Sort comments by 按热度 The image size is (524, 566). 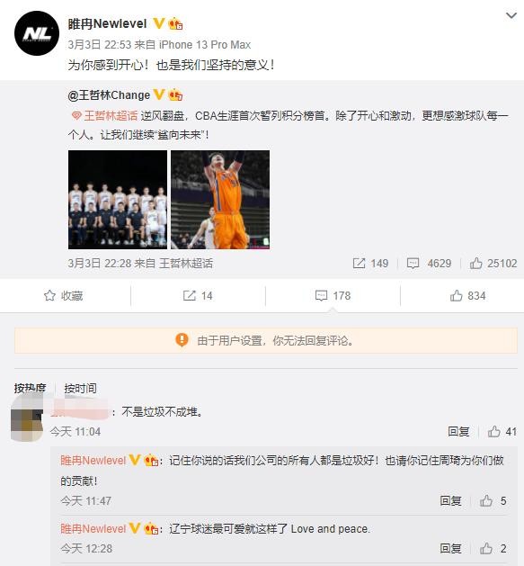(x=31, y=388)
